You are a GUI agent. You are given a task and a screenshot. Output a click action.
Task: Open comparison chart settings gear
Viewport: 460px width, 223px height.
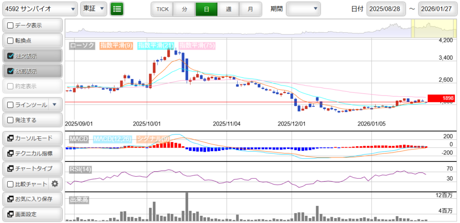55,184
